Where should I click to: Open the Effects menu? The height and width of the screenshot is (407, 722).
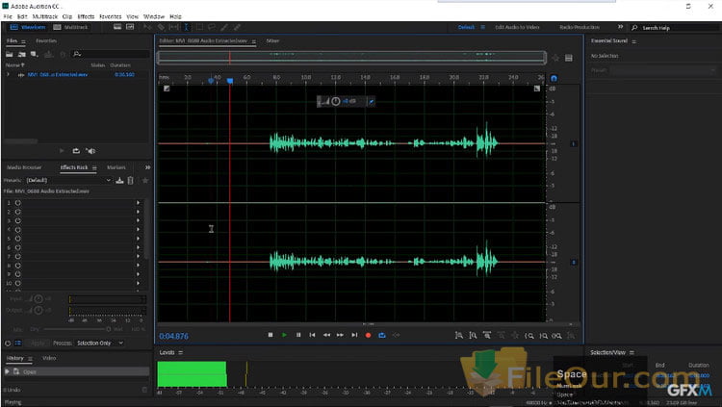tap(86, 16)
